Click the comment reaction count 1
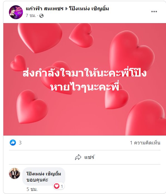 (x=62, y=186)
